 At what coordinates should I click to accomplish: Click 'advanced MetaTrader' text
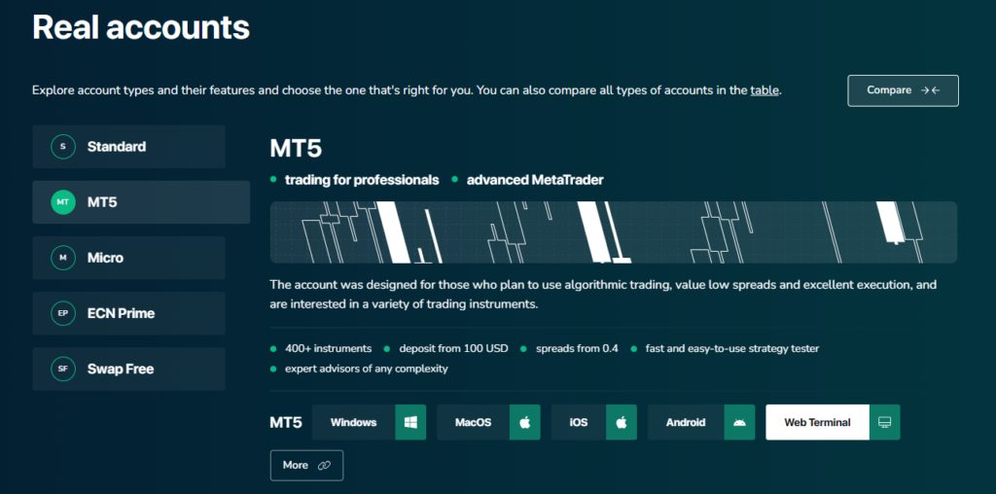[x=535, y=180]
